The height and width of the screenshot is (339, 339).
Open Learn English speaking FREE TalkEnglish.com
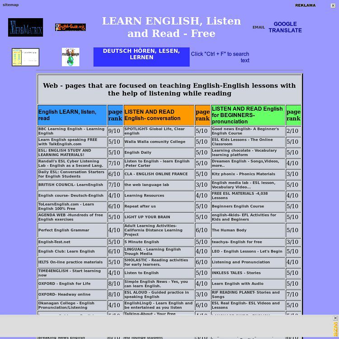tap(68, 142)
